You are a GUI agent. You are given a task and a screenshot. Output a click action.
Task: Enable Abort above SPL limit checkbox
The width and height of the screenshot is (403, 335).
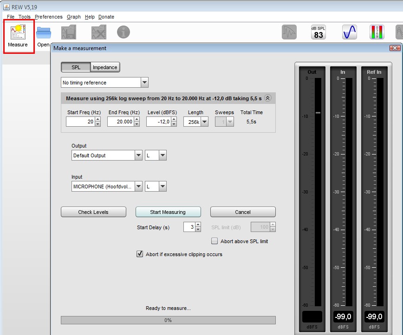coord(214,241)
